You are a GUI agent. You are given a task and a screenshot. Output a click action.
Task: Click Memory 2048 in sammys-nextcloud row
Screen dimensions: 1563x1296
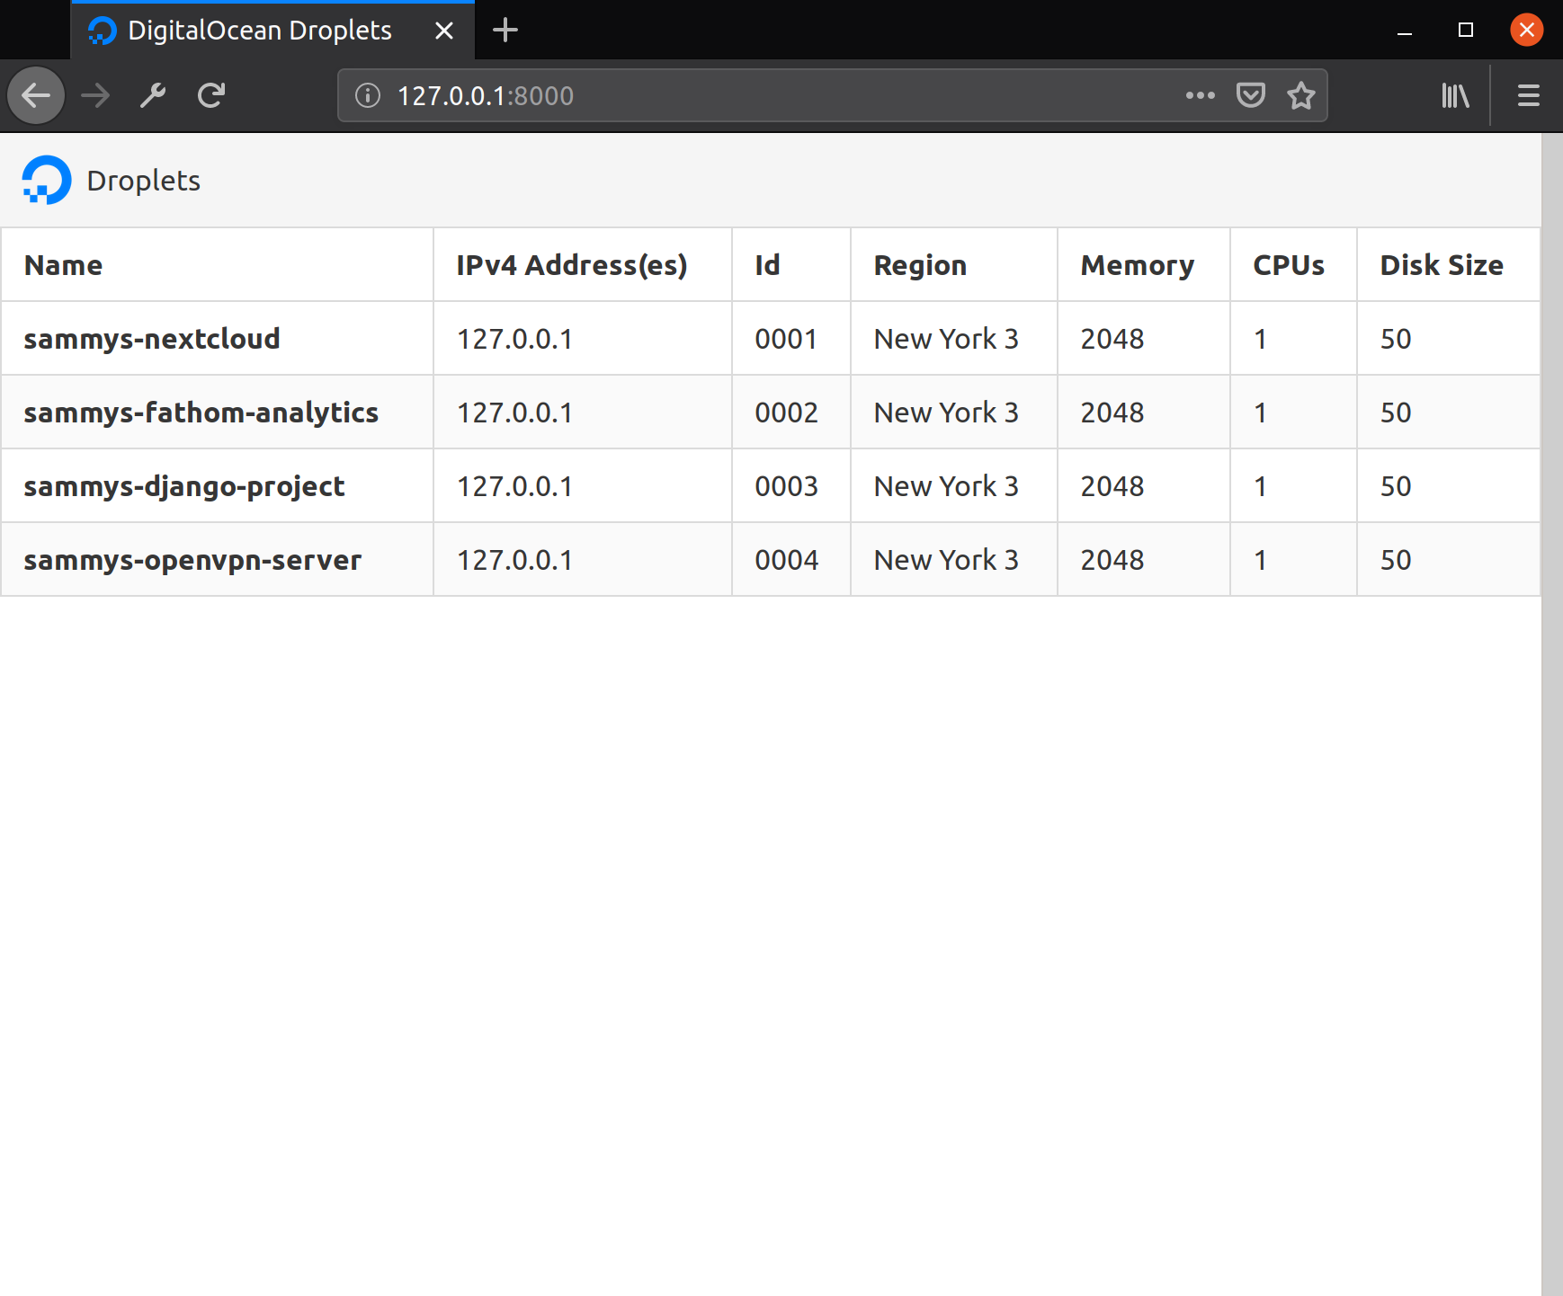(x=1112, y=339)
